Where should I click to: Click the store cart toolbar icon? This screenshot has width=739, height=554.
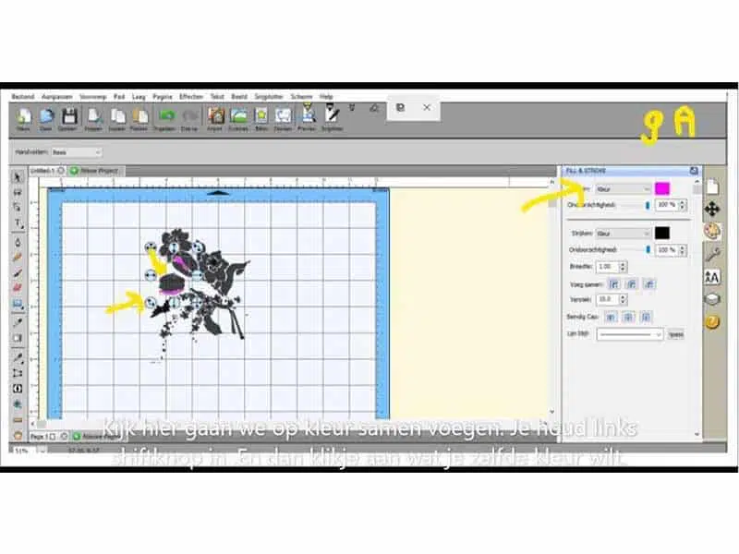coord(284,116)
